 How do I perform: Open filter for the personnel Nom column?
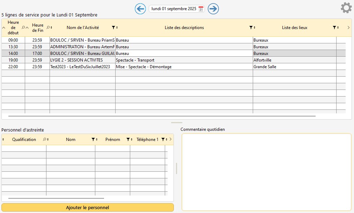tap(93, 140)
